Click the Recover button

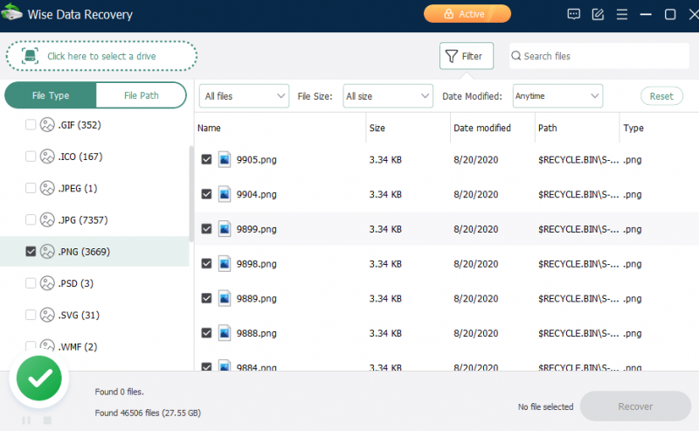[x=635, y=407]
